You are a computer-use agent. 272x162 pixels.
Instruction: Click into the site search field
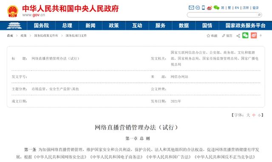(x=223, y=15)
